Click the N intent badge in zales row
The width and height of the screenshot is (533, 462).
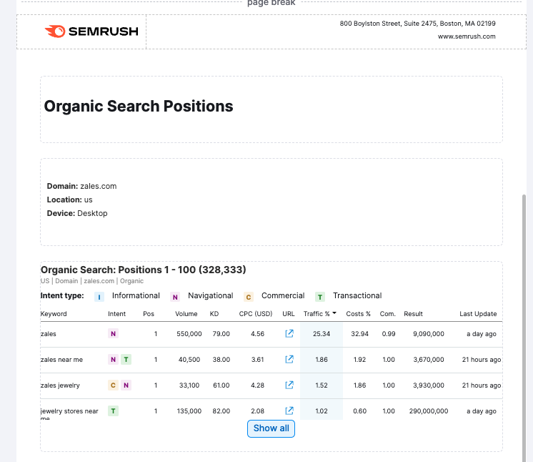pos(113,334)
